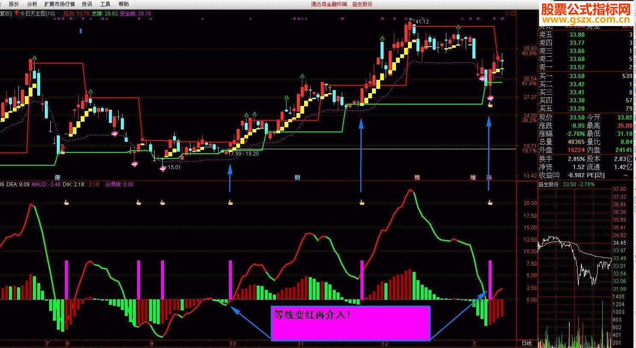Select the 买一 33.50 order row
Screen dimensions: 636x348
point(586,76)
